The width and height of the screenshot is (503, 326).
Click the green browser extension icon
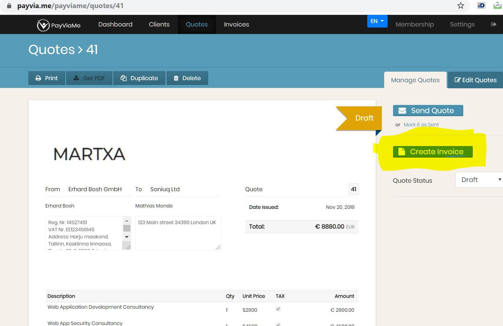498,5
